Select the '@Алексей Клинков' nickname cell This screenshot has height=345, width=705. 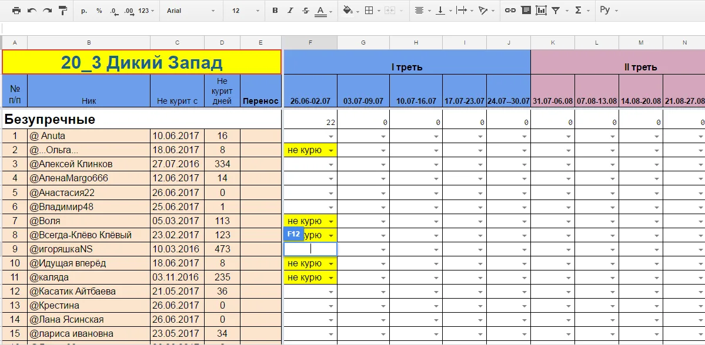tap(89, 164)
